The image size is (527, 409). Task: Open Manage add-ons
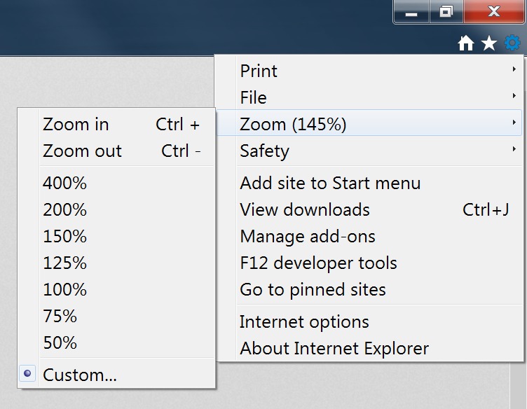coord(308,236)
